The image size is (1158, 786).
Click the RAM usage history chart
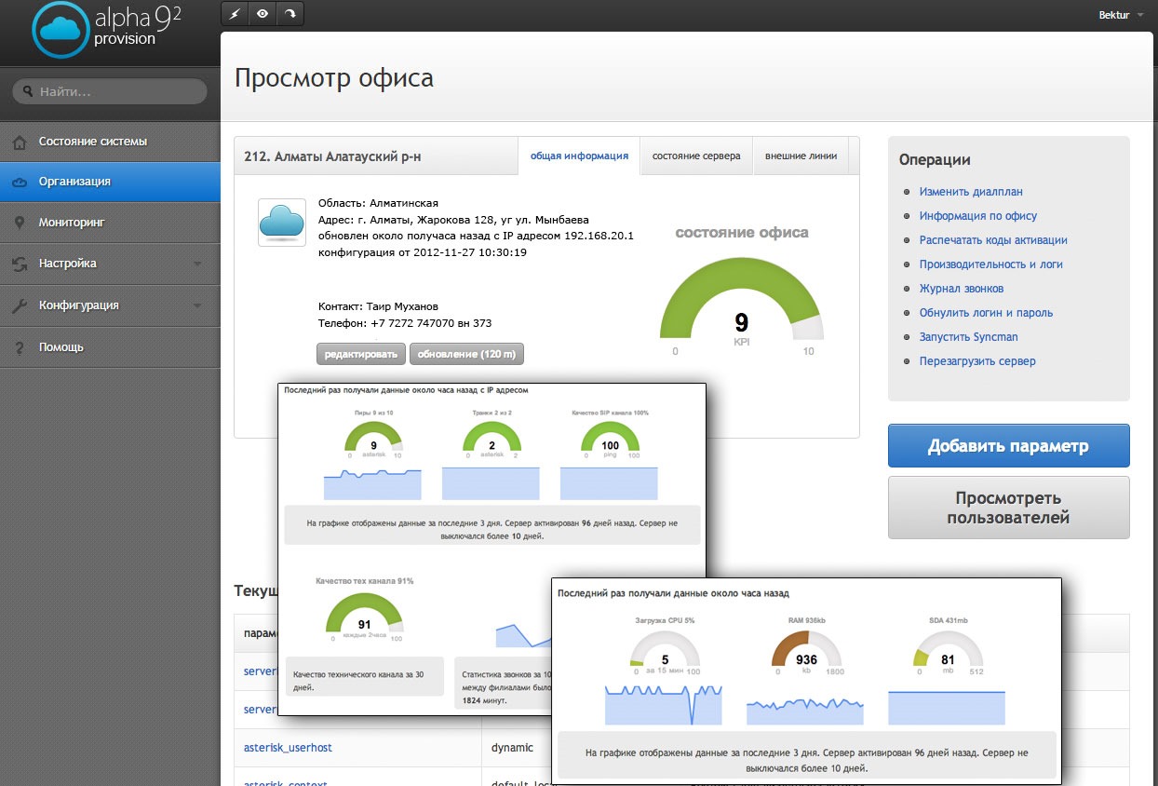pyautogui.click(x=805, y=710)
